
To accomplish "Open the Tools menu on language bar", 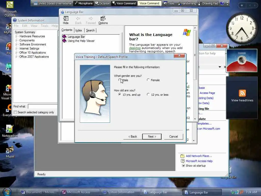I will (x=169, y=3).
